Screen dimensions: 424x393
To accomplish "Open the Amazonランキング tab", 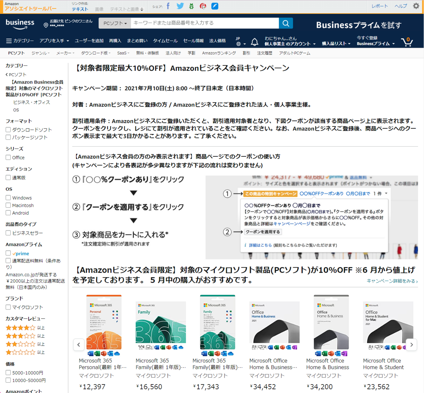I will (219, 53).
